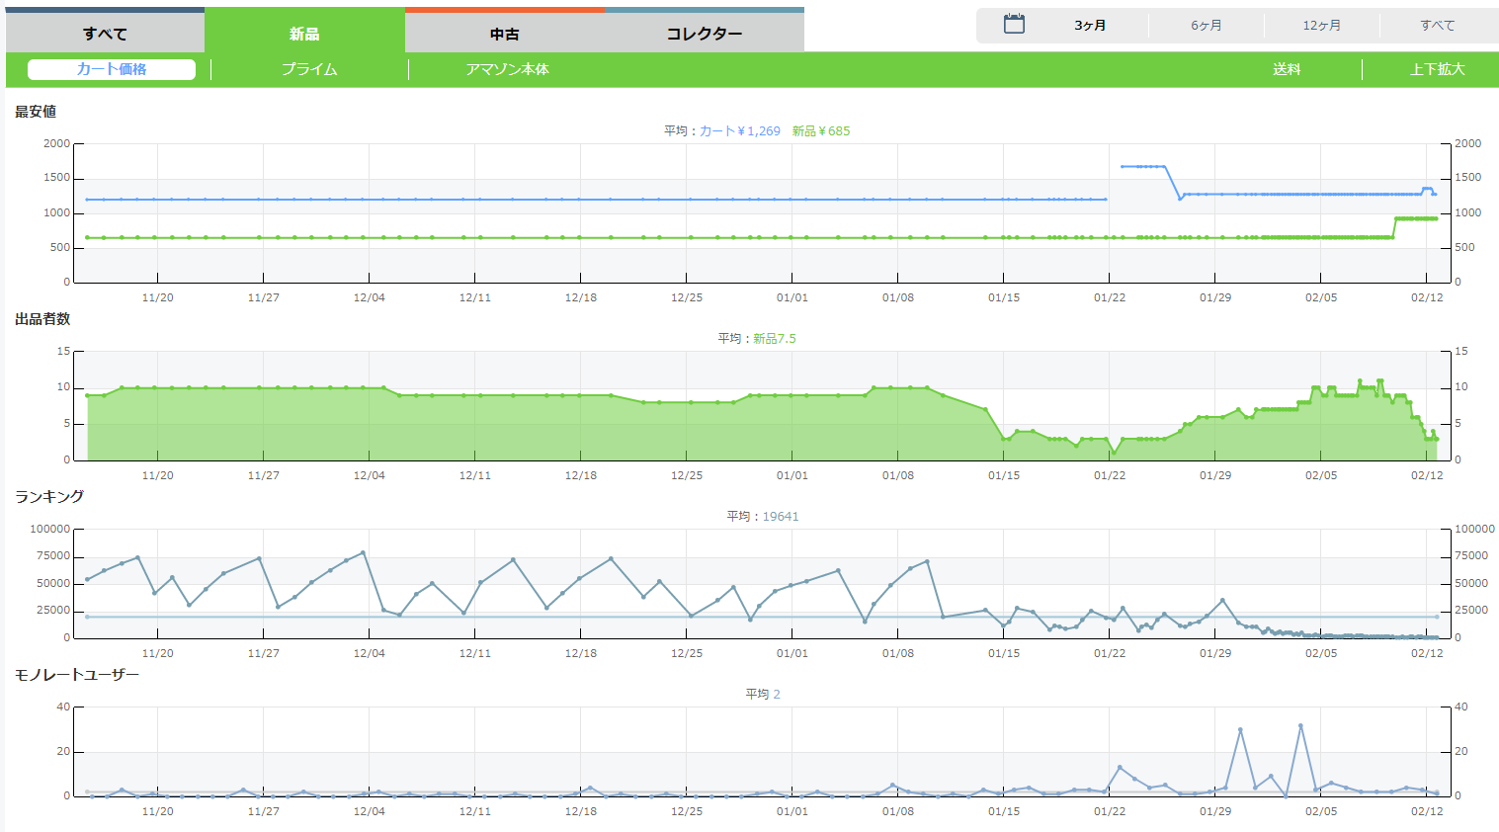Image resolution: width=1499 pixels, height=832 pixels.
Task: Switch range to 6ヶ月
Action: click(x=1206, y=26)
